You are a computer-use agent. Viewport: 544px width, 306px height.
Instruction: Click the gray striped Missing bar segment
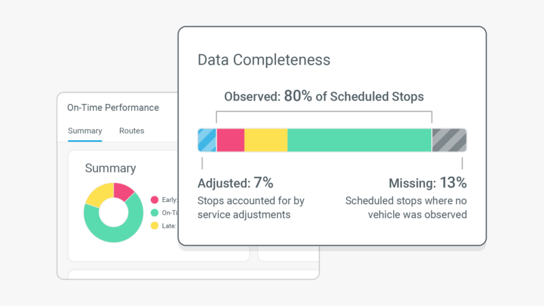(449, 139)
